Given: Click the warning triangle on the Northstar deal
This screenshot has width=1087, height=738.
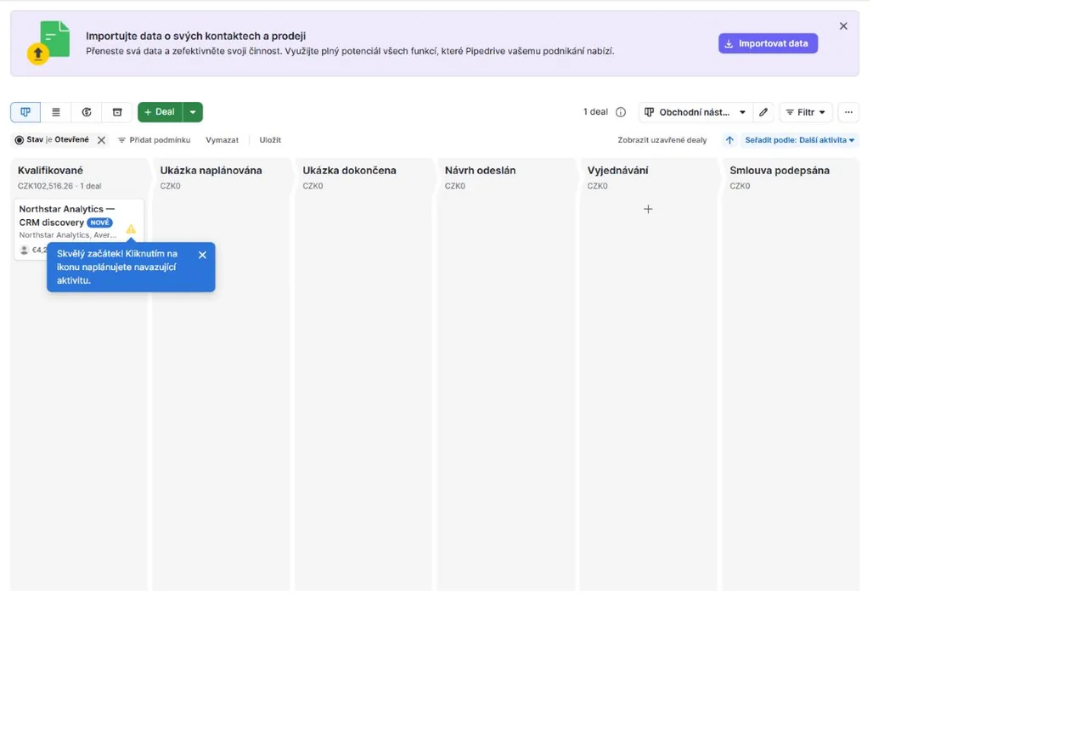Looking at the screenshot, I should [131, 229].
